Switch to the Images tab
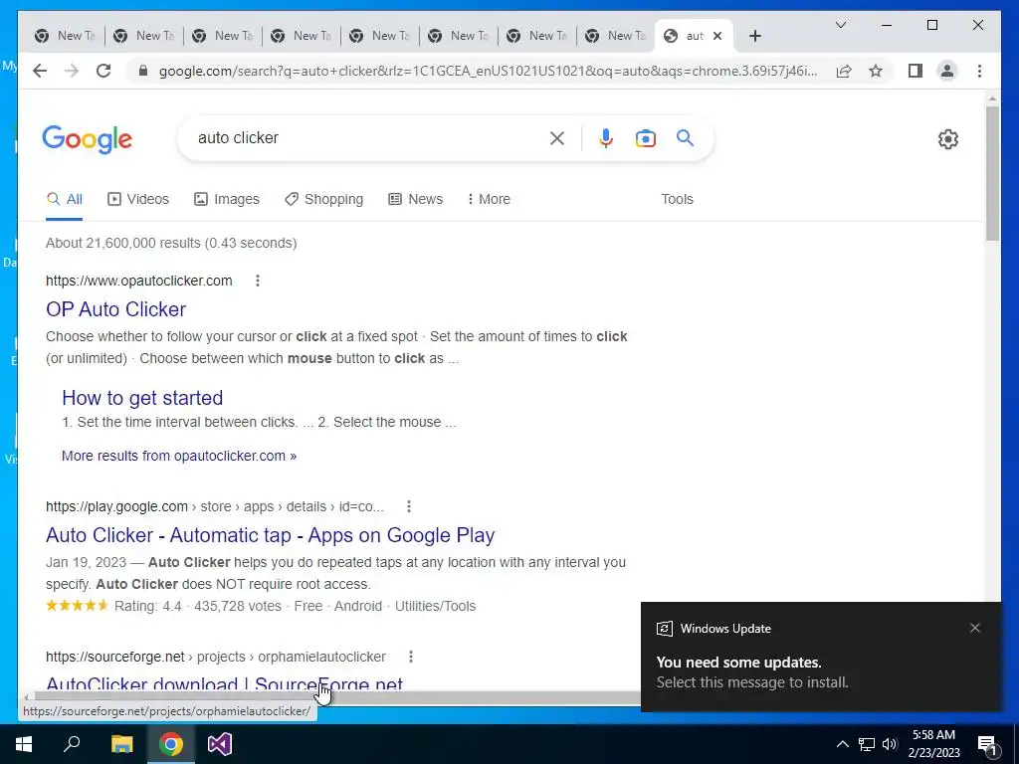 (x=227, y=199)
